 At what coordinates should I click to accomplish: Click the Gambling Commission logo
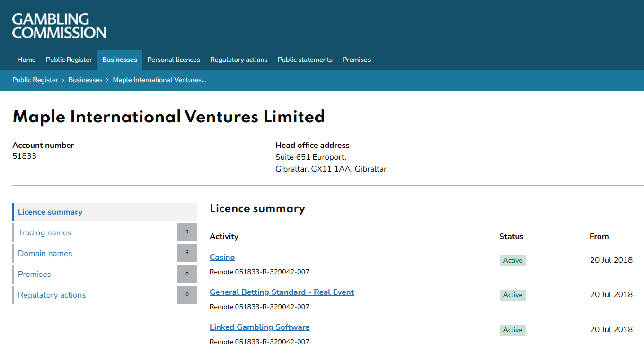pos(59,26)
